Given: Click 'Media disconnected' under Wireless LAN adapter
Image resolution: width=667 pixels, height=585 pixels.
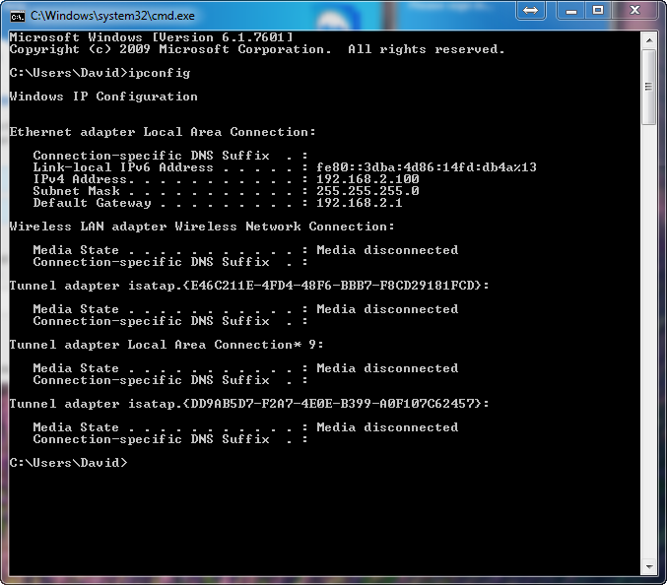Looking at the screenshot, I should (x=387, y=250).
